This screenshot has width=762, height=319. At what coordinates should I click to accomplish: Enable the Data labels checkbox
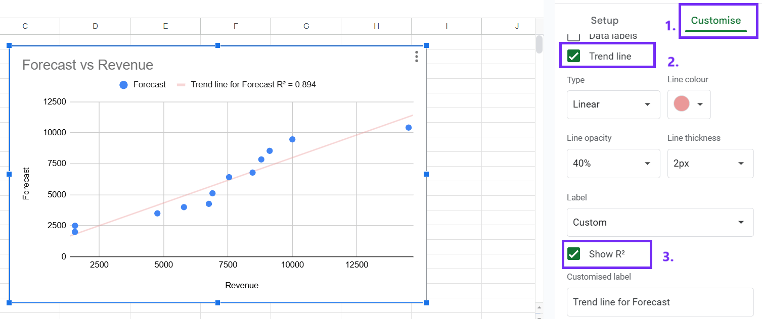[x=572, y=34]
